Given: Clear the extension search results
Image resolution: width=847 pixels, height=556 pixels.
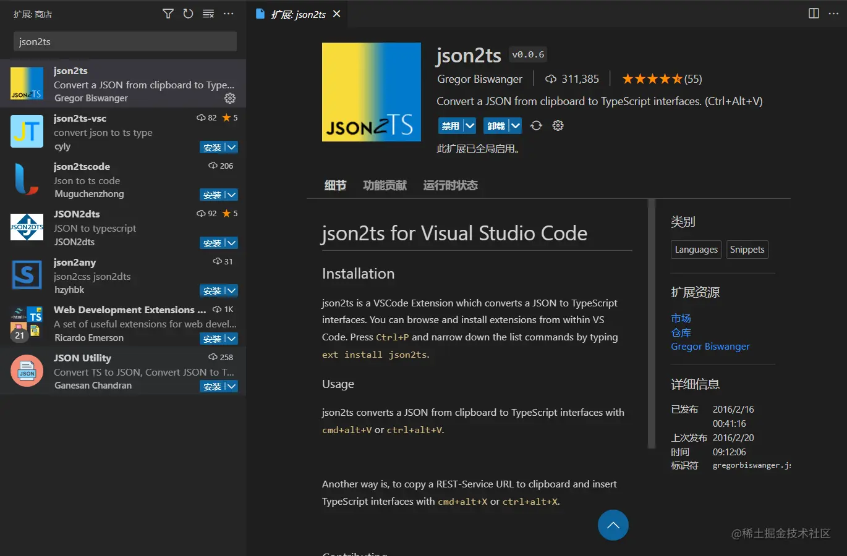Looking at the screenshot, I should (x=208, y=13).
